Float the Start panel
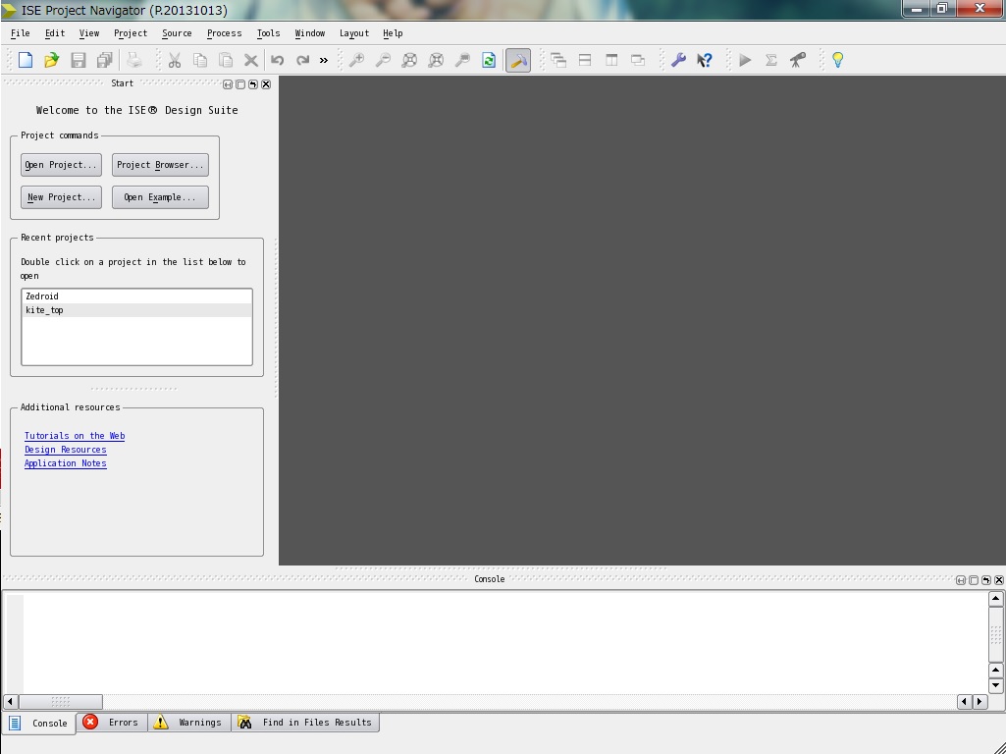 pyautogui.click(x=253, y=84)
